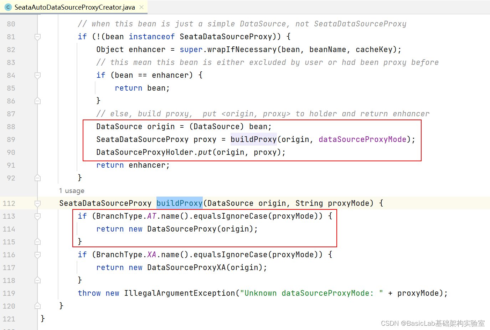This screenshot has width=490, height=330.
Task: Click the XA enum constant on line 116
Action: (x=152, y=255)
